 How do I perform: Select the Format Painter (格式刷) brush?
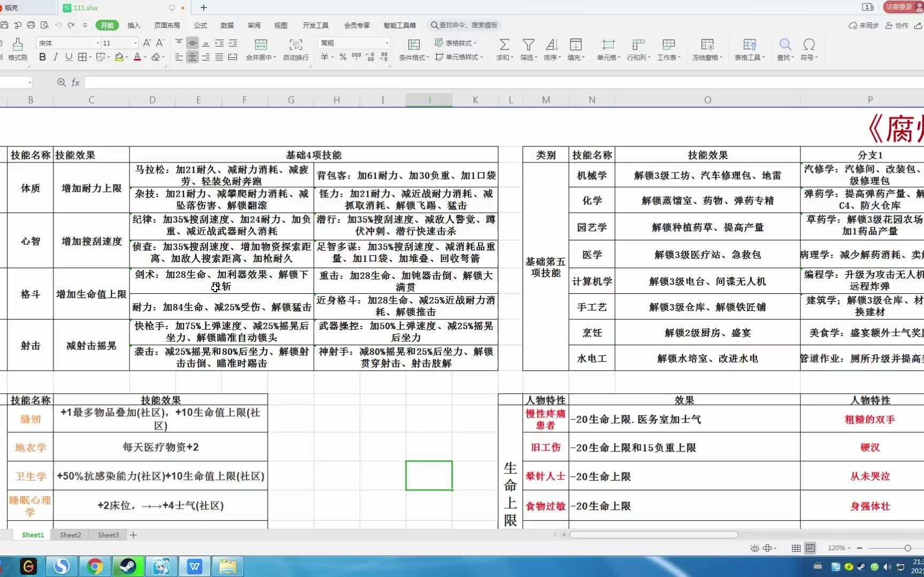point(17,49)
